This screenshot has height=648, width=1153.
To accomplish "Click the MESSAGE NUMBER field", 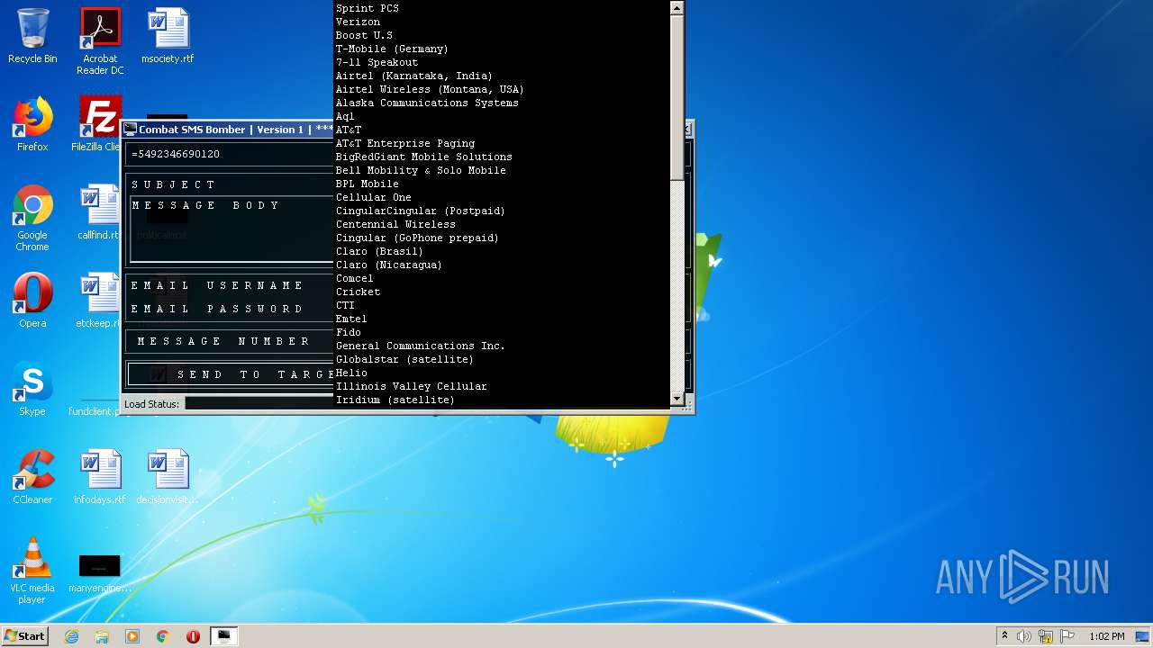I will (232, 342).
